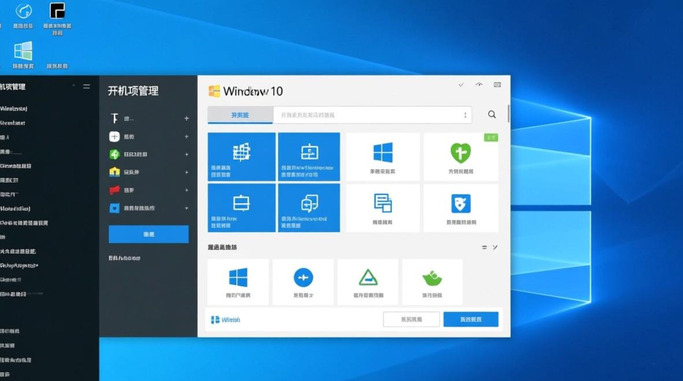Collapse the tools section with the chevron
The image size is (683, 381).
click(494, 247)
